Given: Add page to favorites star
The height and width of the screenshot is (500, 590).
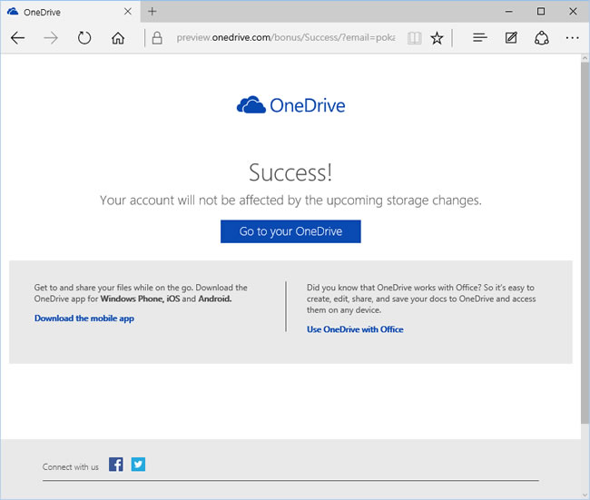Looking at the screenshot, I should coord(437,38).
